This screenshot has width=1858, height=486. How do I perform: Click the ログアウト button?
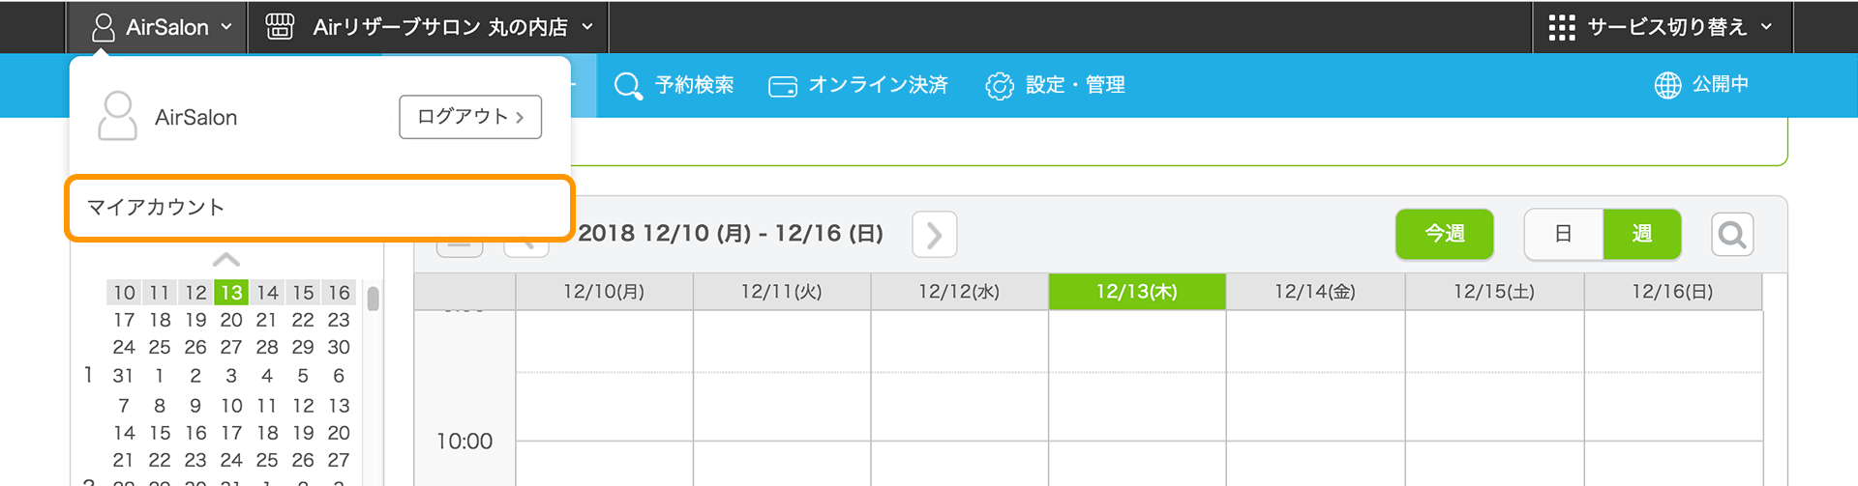tap(470, 117)
